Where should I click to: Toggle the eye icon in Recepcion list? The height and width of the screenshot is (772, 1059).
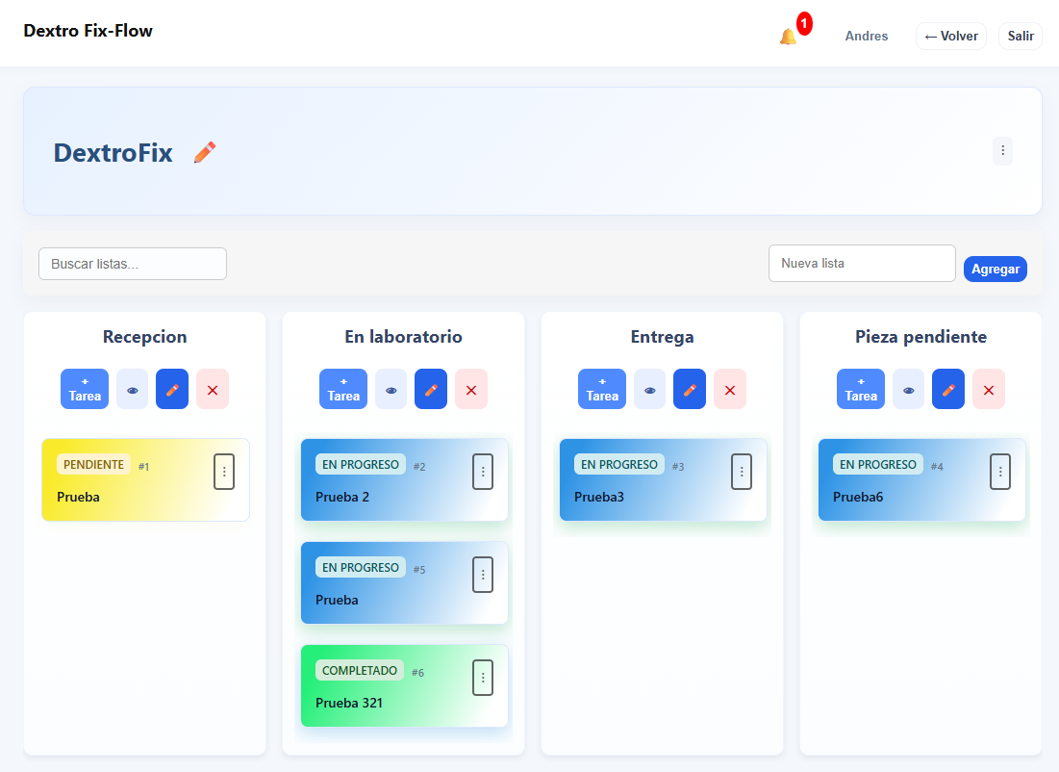(x=133, y=390)
